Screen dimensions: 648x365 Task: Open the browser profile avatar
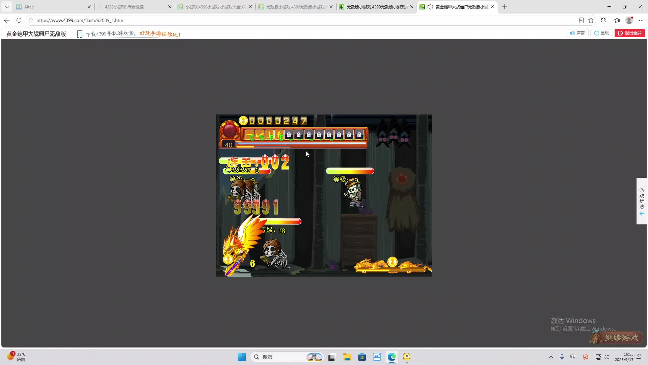629,20
